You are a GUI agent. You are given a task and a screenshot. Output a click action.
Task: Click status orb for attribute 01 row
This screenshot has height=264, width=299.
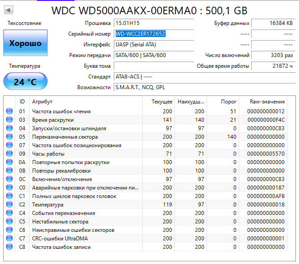pyautogui.click(x=9, y=111)
